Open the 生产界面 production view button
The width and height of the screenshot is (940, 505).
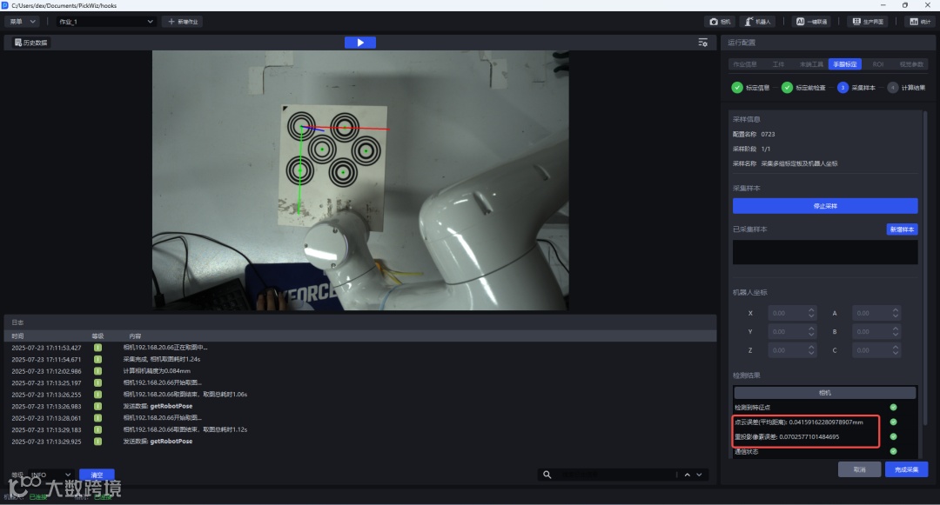click(868, 22)
